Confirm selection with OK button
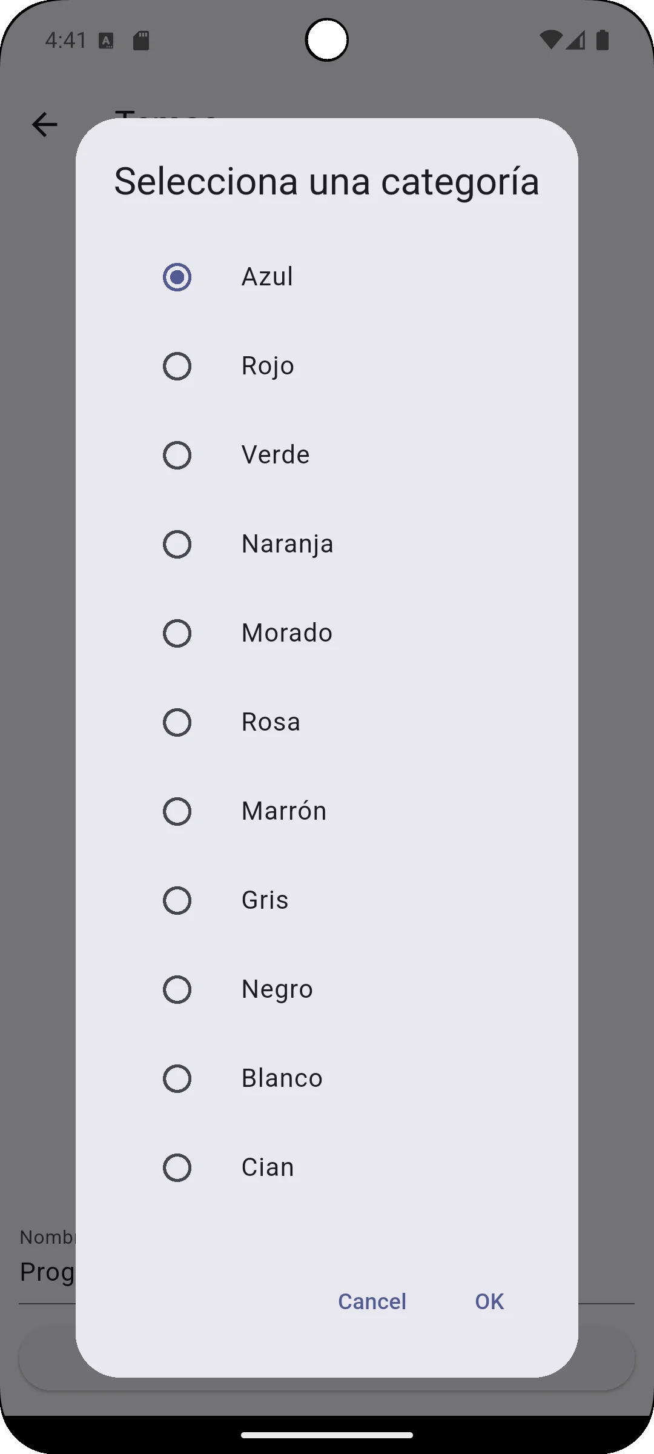This screenshot has width=654, height=1454. [x=489, y=1301]
